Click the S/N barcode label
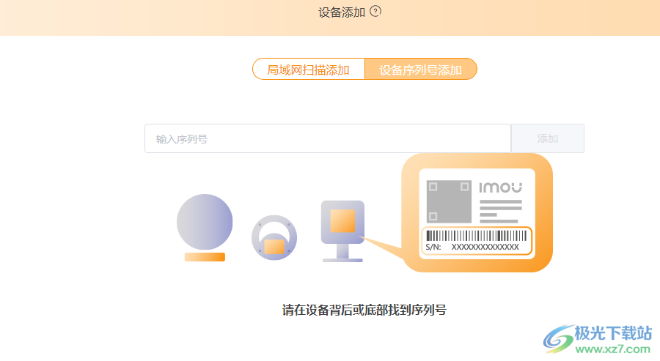This screenshot has width=660, height=361. click(477, 241)
